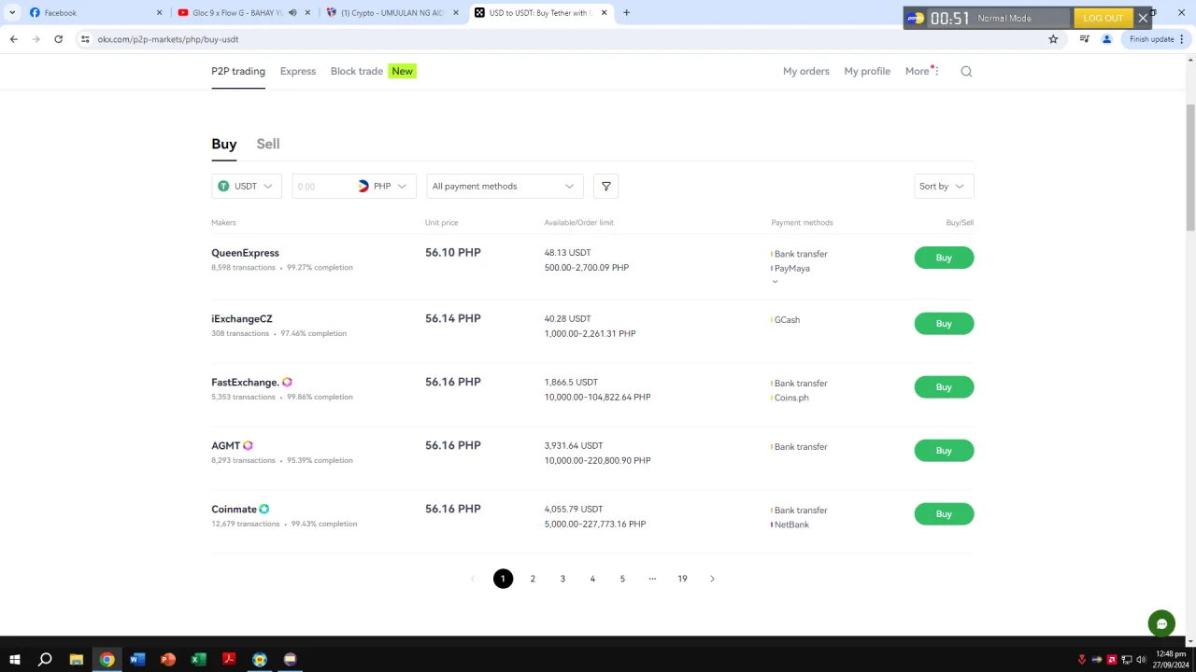Mute the YouTube tab via speaker icon
This screenshot has height=672, width=1196.
pos(292,13)
